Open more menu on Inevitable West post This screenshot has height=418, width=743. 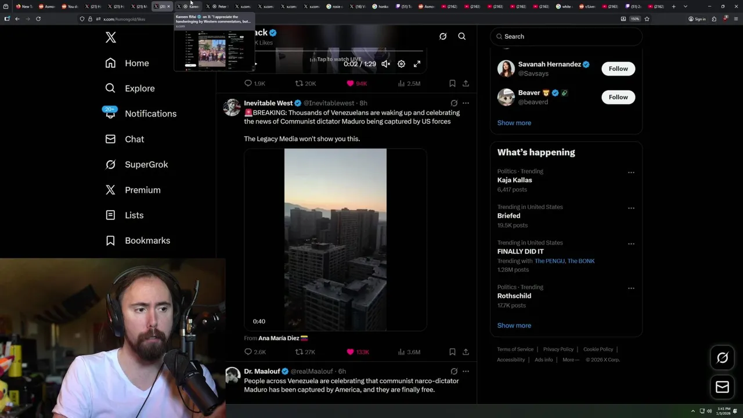(466, 103)
